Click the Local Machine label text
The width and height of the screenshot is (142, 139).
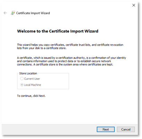[33, 85]
